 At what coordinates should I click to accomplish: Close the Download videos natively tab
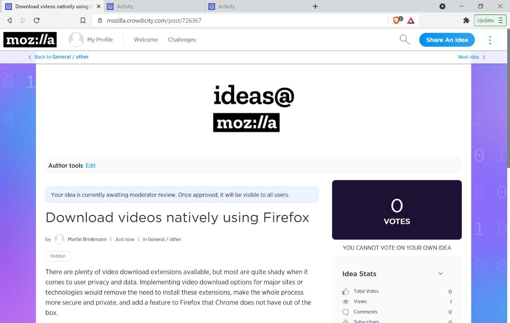(x=98, y=6)
